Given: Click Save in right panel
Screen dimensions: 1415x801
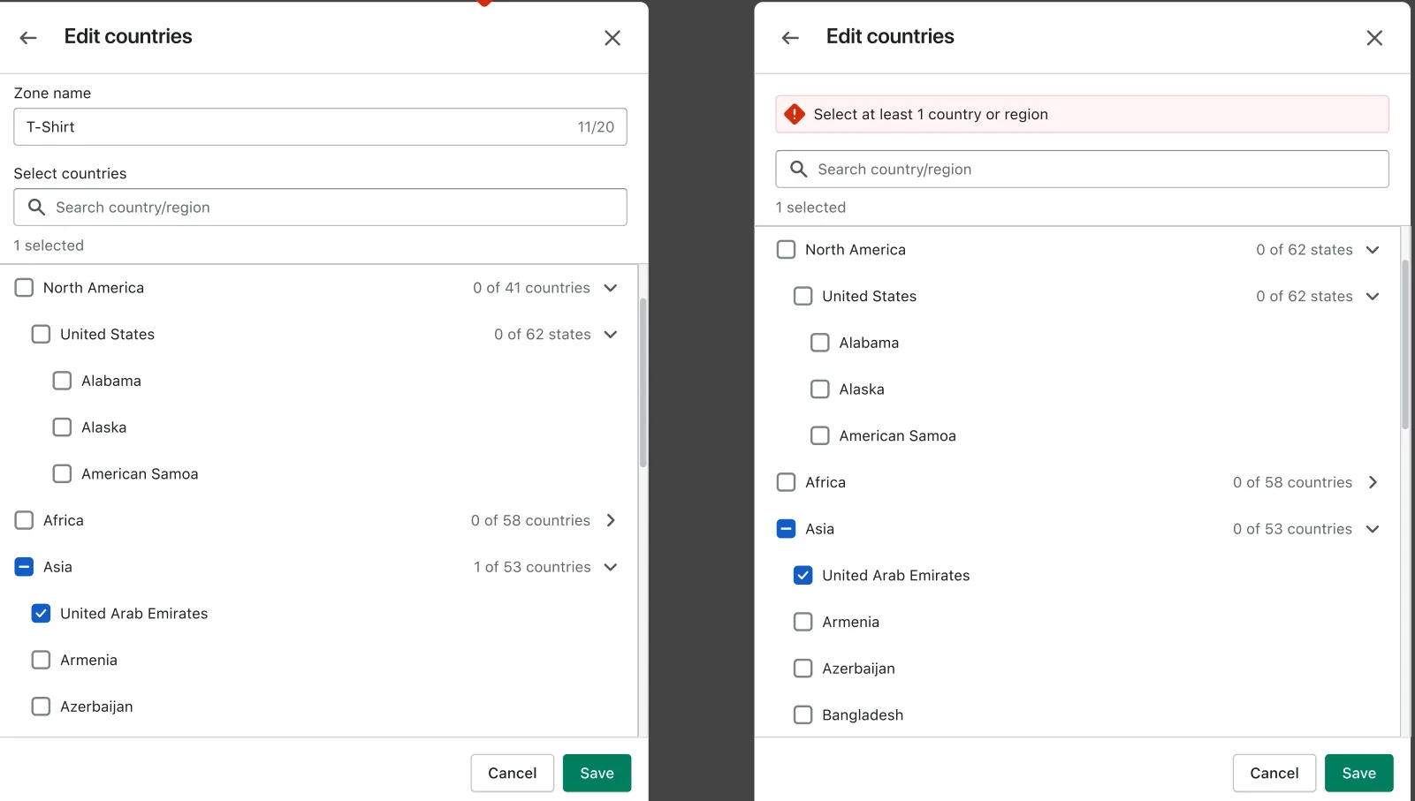Looking at the screenshot, I should point(1359,773).
